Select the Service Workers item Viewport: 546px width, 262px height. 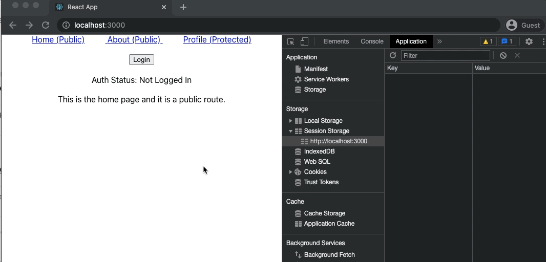click(x=326, y=79)
